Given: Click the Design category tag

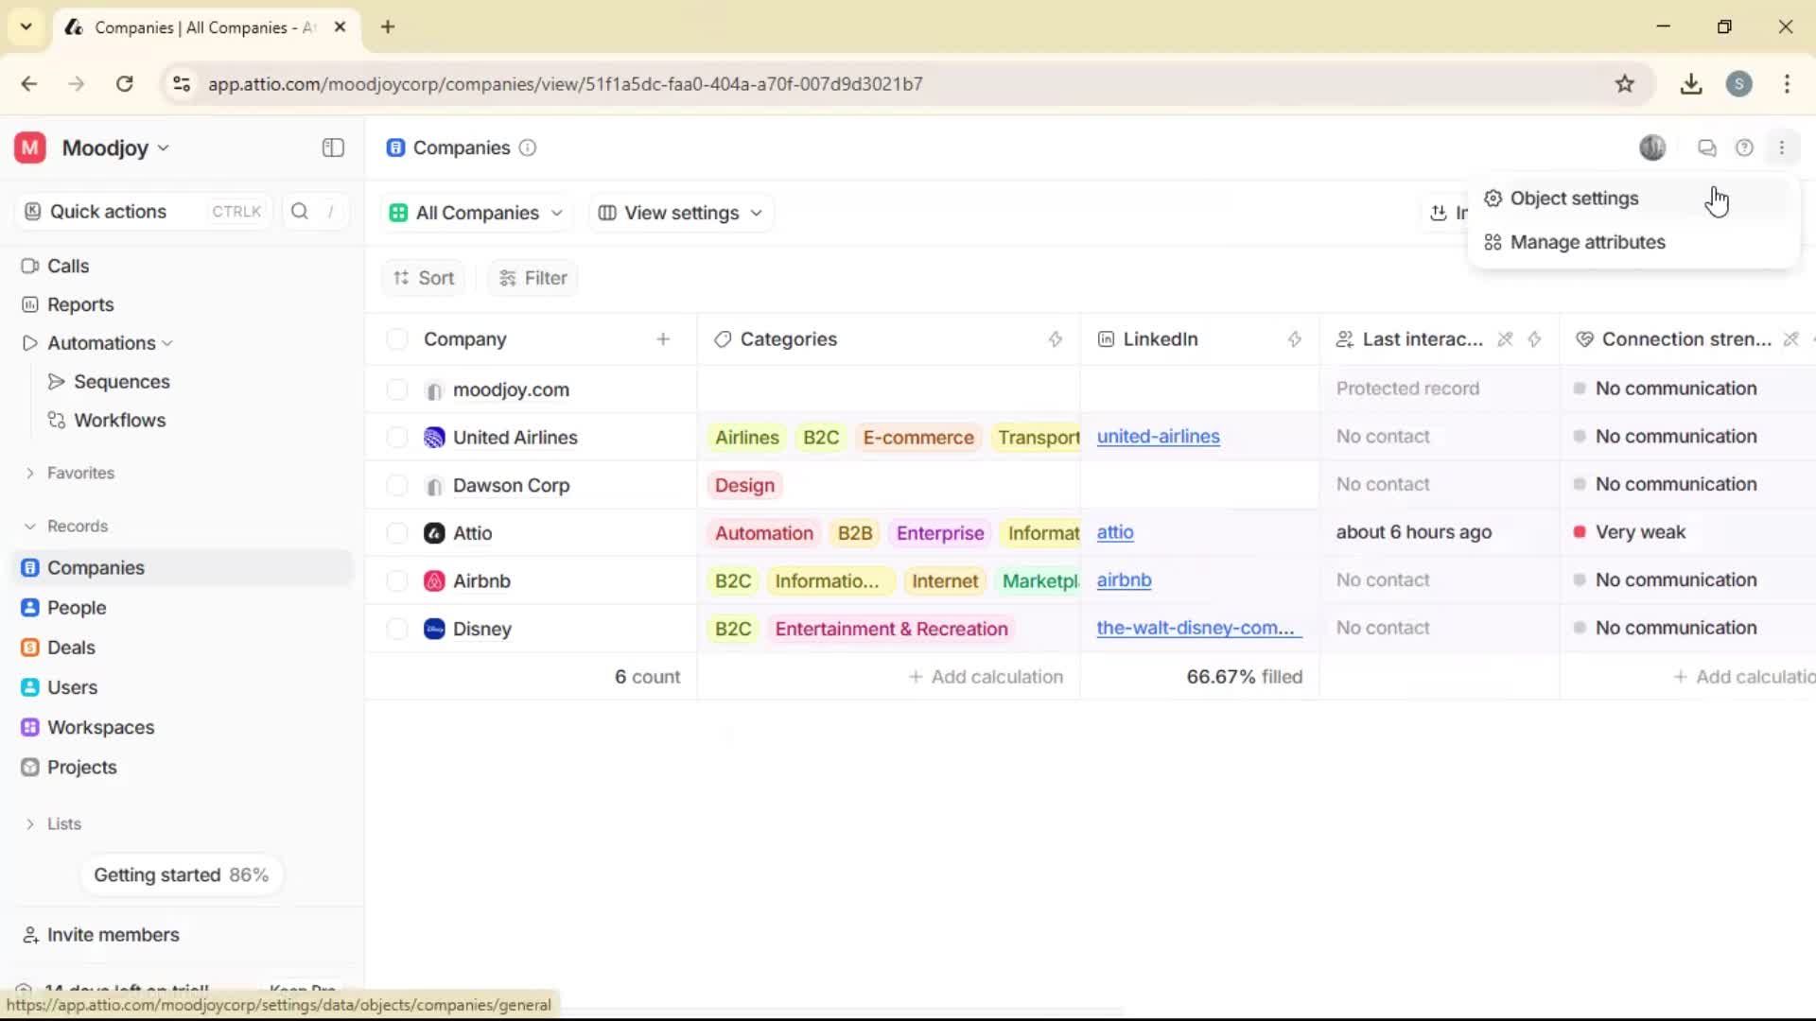Looking at the screenshot, I should (x=744, y=485).
